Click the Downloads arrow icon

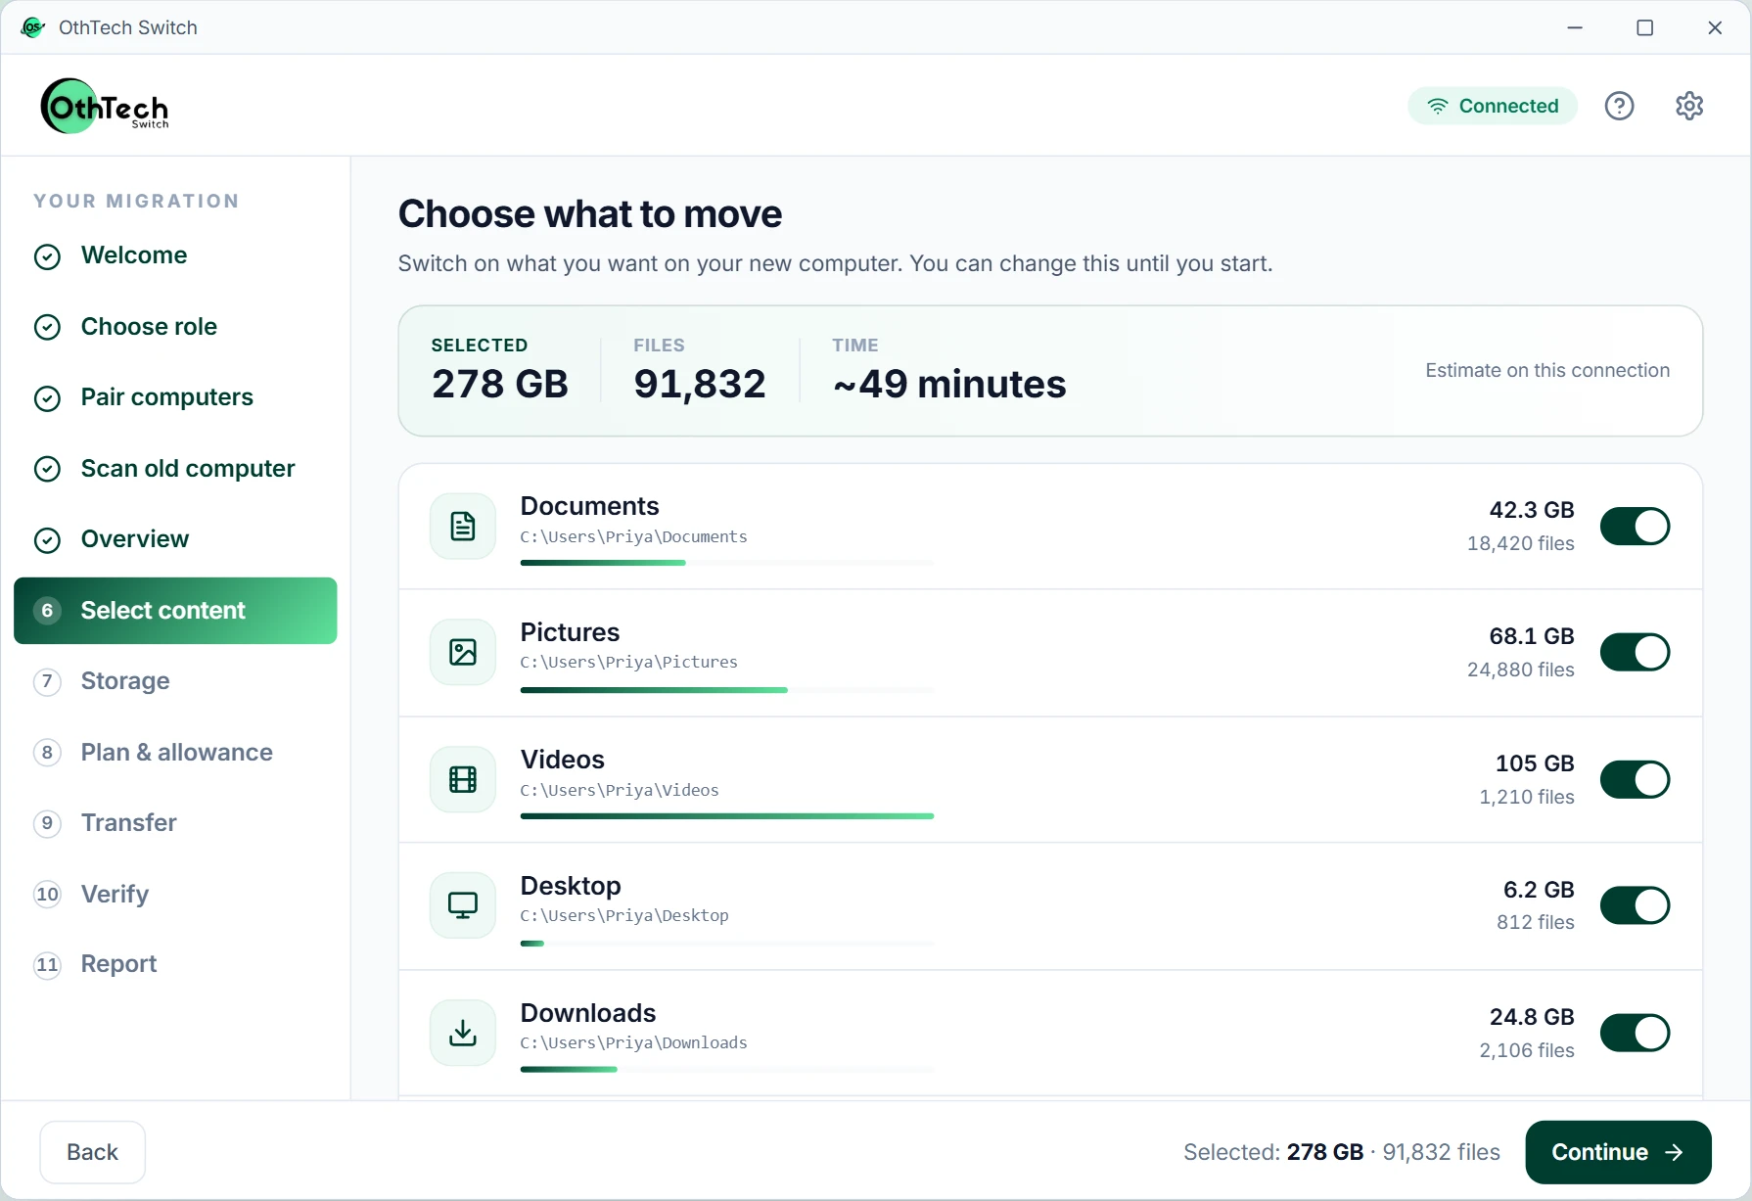463,1033
